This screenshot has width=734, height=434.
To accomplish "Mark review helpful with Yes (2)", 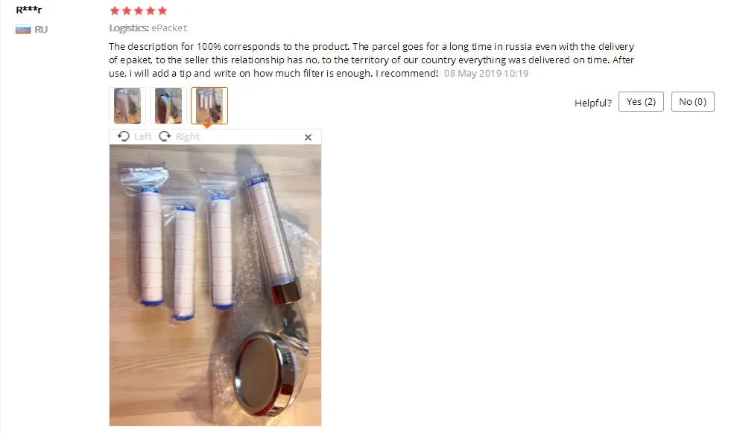I will coord(641,101).
